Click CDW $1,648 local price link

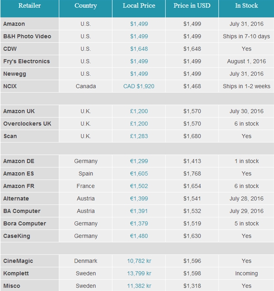click(x=139, y=49)
